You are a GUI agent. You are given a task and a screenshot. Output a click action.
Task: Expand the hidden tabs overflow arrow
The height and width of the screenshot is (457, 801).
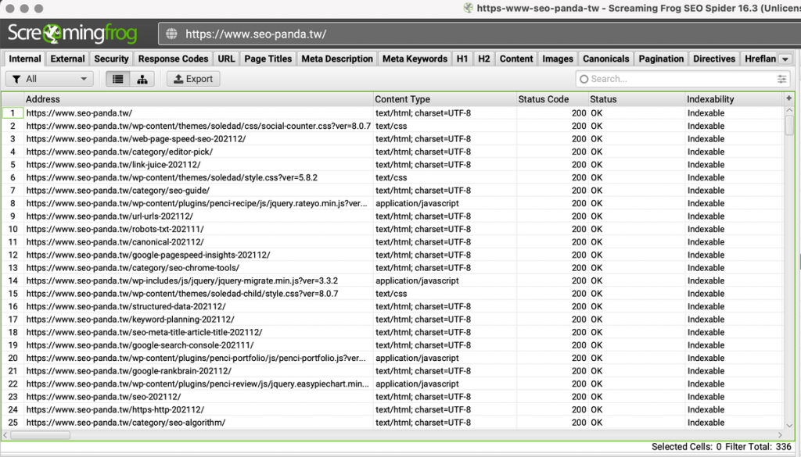click(785, 59)
